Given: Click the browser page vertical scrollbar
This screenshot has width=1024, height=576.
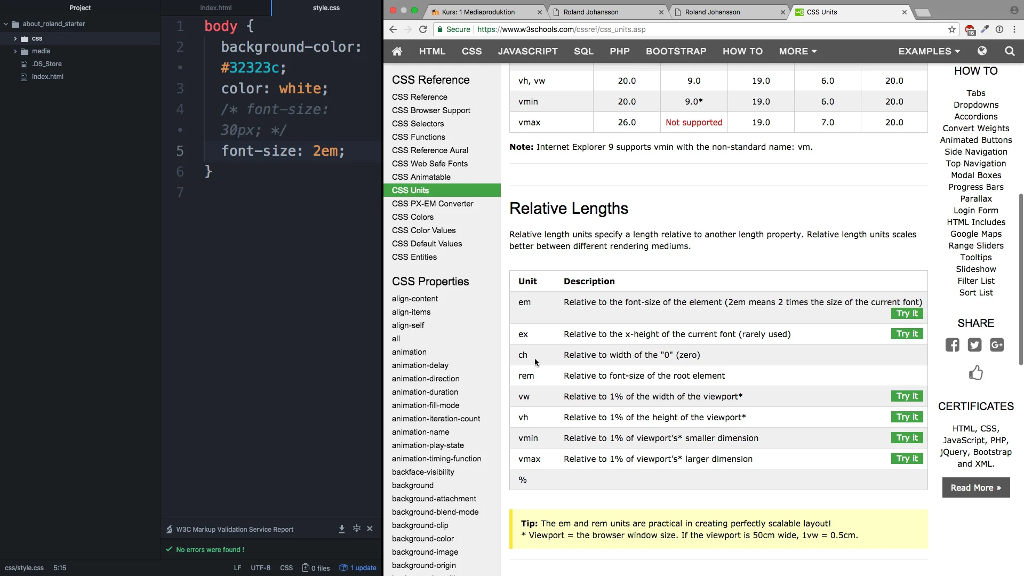Looking at the screenshot, I should [x=1021, y=279].
